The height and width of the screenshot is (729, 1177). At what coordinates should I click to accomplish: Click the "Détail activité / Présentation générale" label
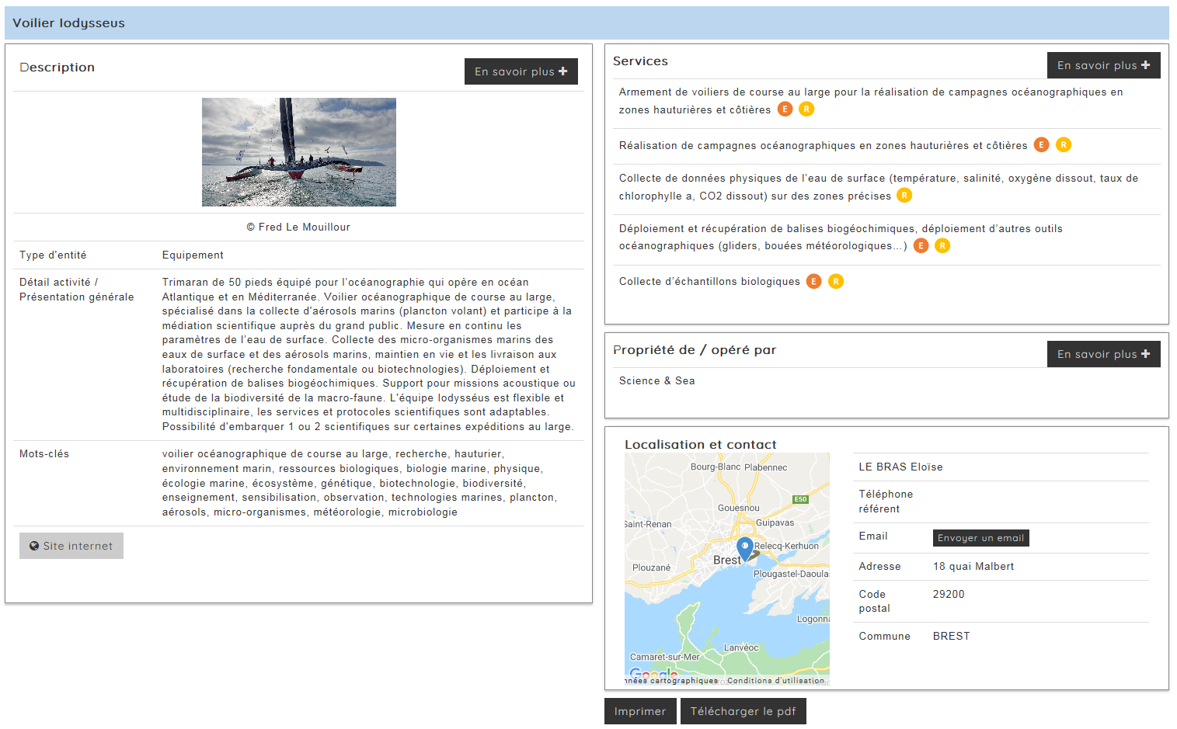(77, 290)
